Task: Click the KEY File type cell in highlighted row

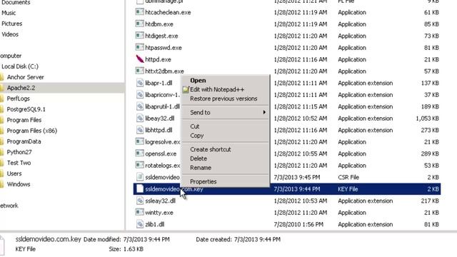Action: [x=348, y=188]
